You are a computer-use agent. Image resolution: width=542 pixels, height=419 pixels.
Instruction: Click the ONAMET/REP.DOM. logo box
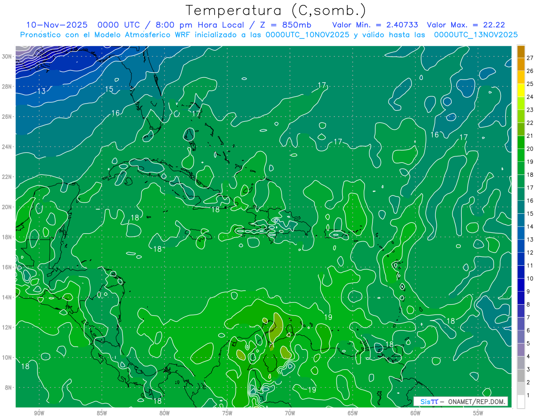coord(461,401)
